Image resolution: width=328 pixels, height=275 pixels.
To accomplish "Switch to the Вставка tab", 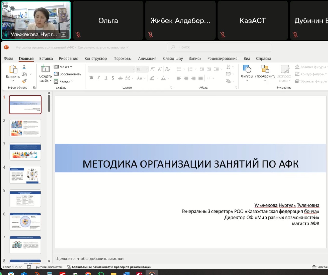I will pos(46,59).
